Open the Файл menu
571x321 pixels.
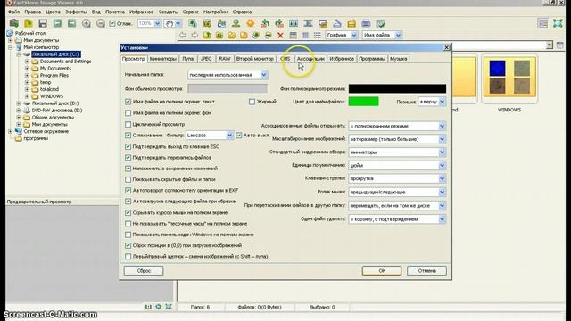point(14,12)
